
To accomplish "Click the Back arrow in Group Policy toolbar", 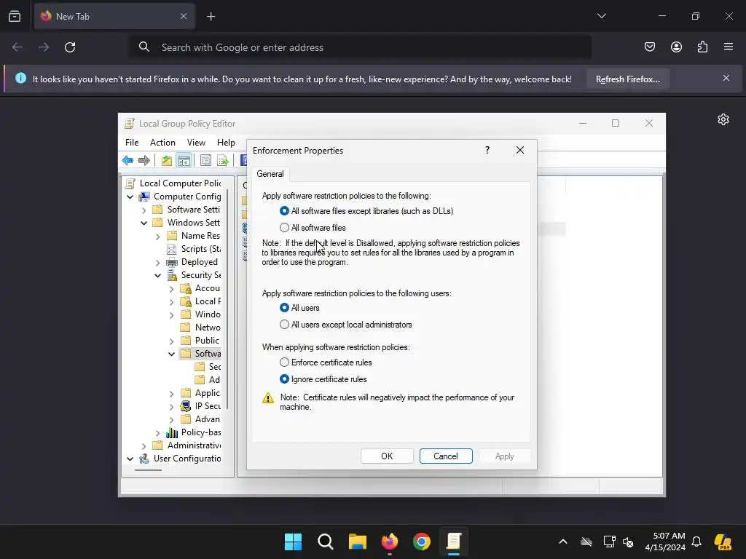I will pos(127,161).
